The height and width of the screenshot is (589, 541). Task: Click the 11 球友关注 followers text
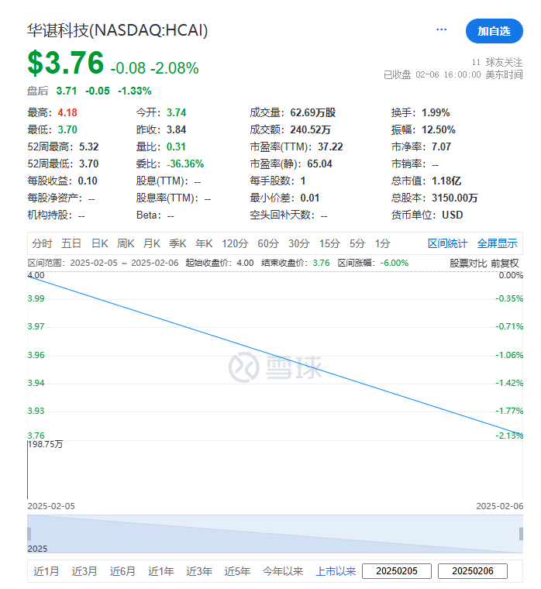tap(497, 62)
